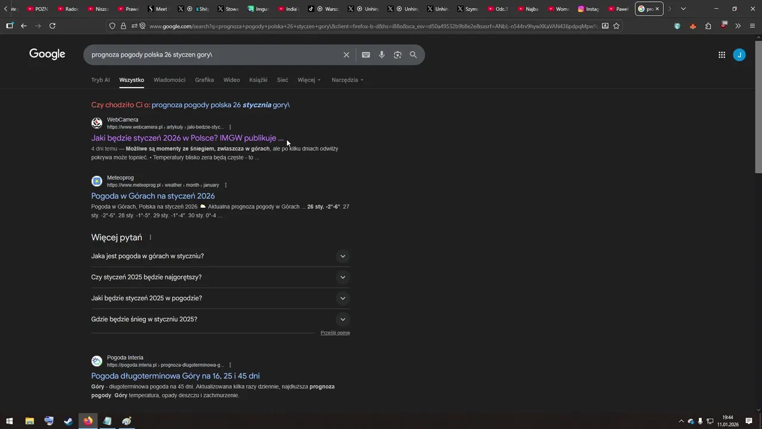Show more toolbar items via the double-chevron
This screenshot has width=762, height=429.
(x=738, y=26)
